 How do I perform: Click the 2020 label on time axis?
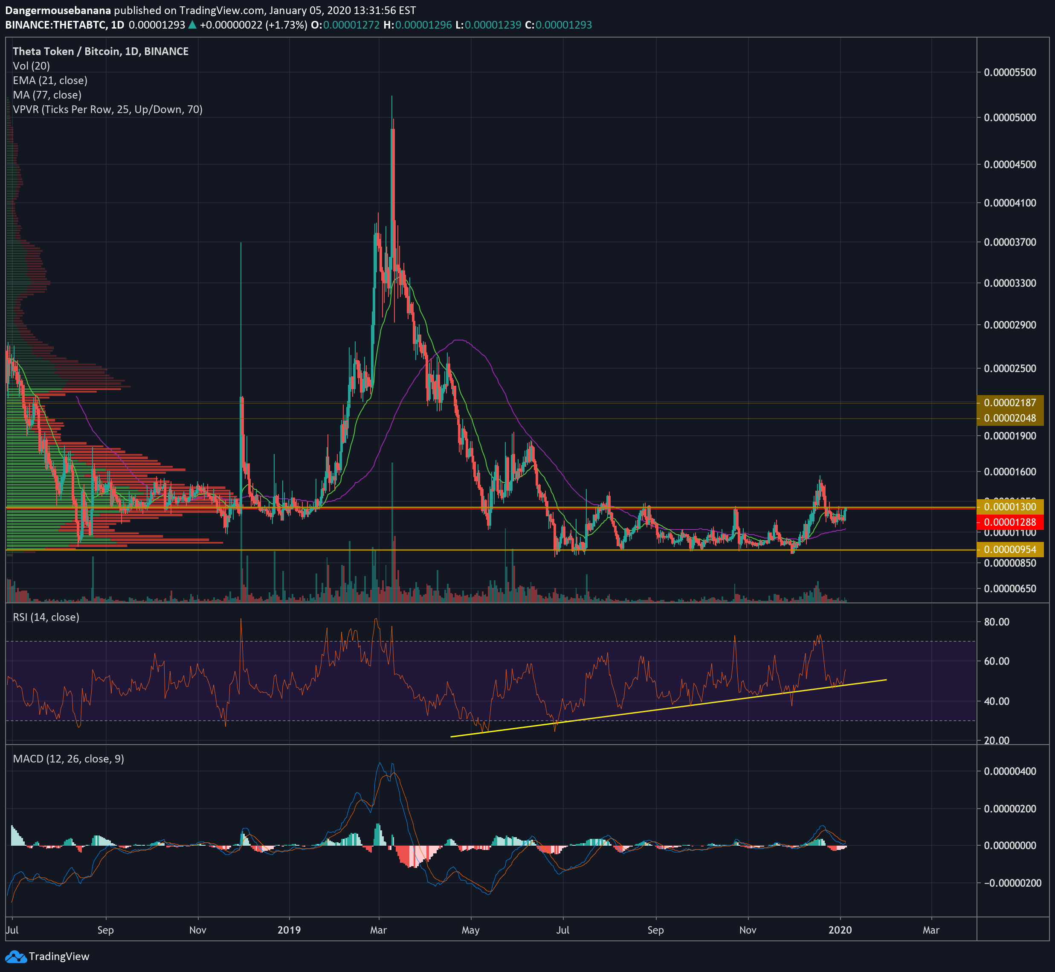coord(840,930)
